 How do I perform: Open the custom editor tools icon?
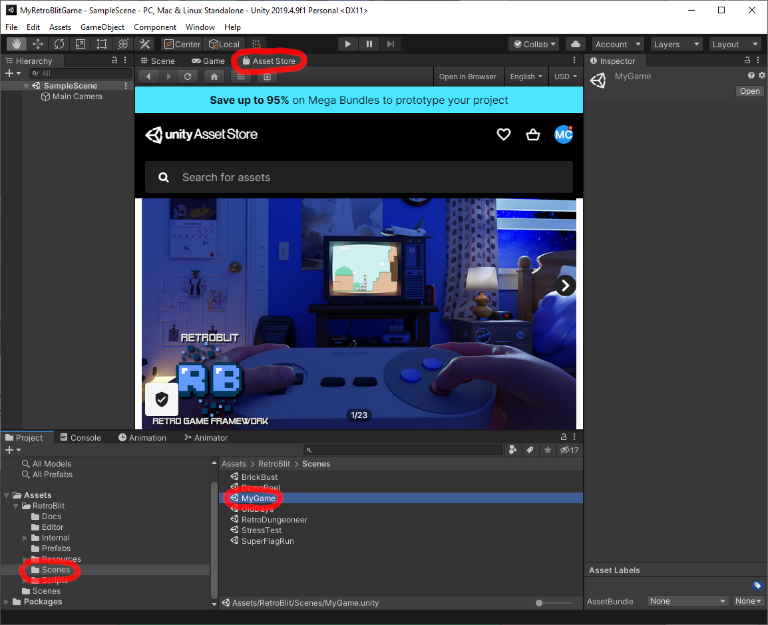click(144, 44)
